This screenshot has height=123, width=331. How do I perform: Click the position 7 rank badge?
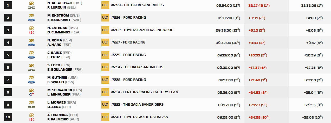(8, 80)
